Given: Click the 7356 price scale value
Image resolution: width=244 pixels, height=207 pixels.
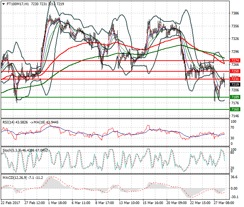Looking at the screenshot, I should click(235, 26).
